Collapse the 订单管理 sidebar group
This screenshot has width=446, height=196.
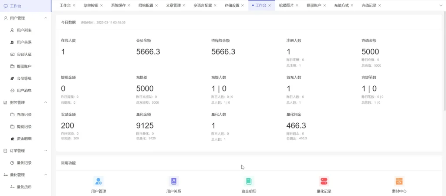pyautogui.click(x=46, y=151)
